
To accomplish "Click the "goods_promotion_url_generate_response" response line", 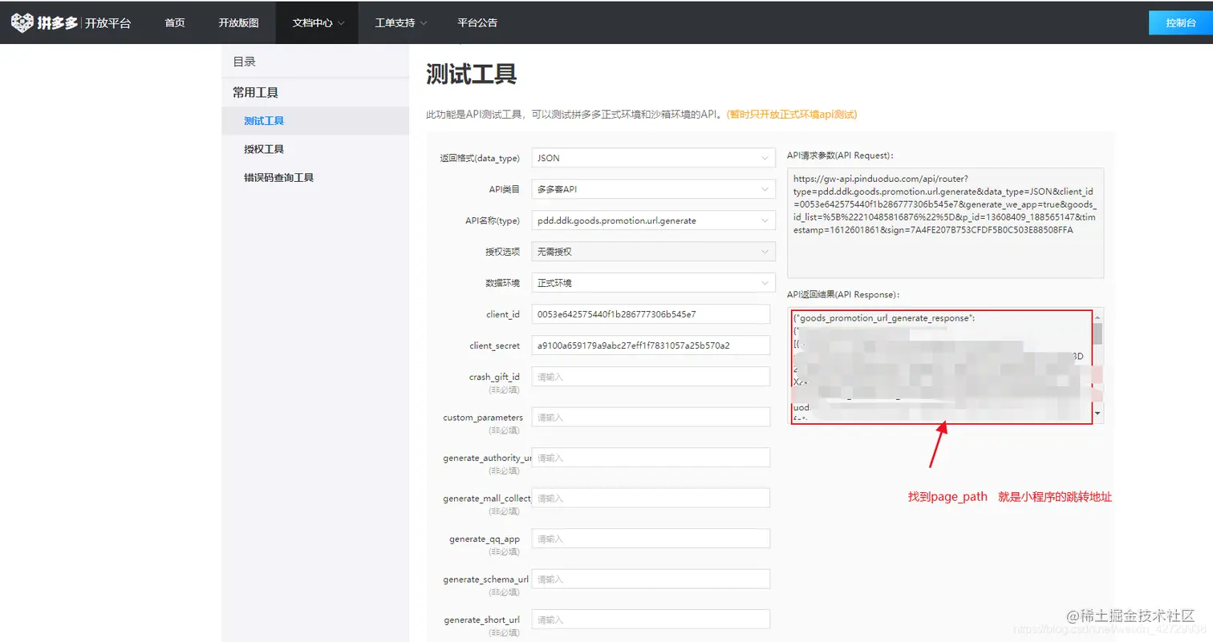I will coord(884,318).
